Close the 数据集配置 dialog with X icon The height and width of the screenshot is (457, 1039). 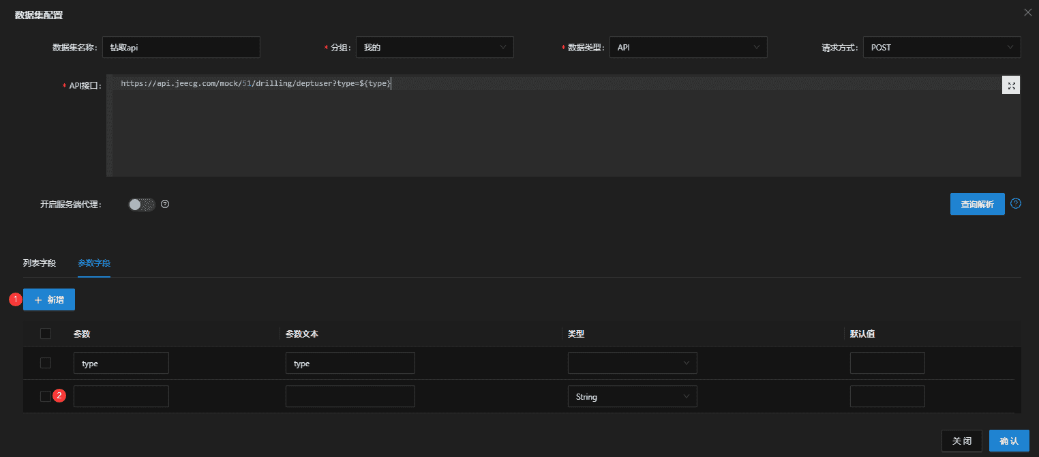(x=1027, y=12)
